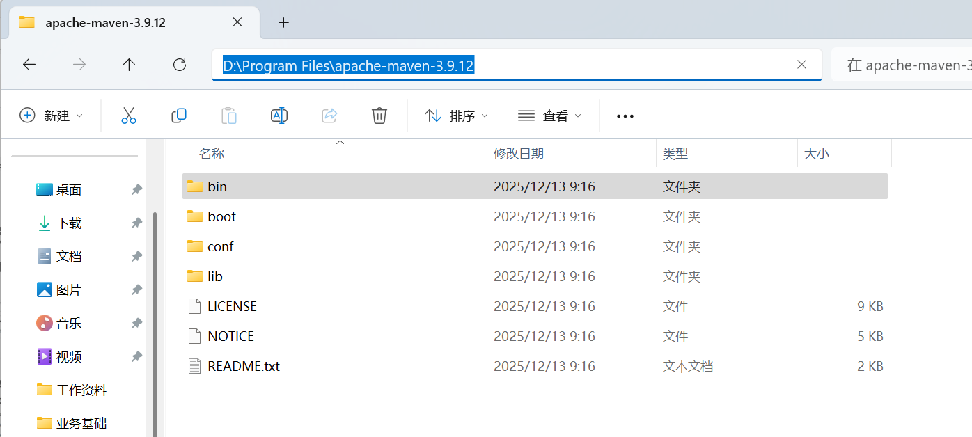Unpin 视频 using its pin icon
The height and width of the screenshot is (437, 972).
pos(136,356)
